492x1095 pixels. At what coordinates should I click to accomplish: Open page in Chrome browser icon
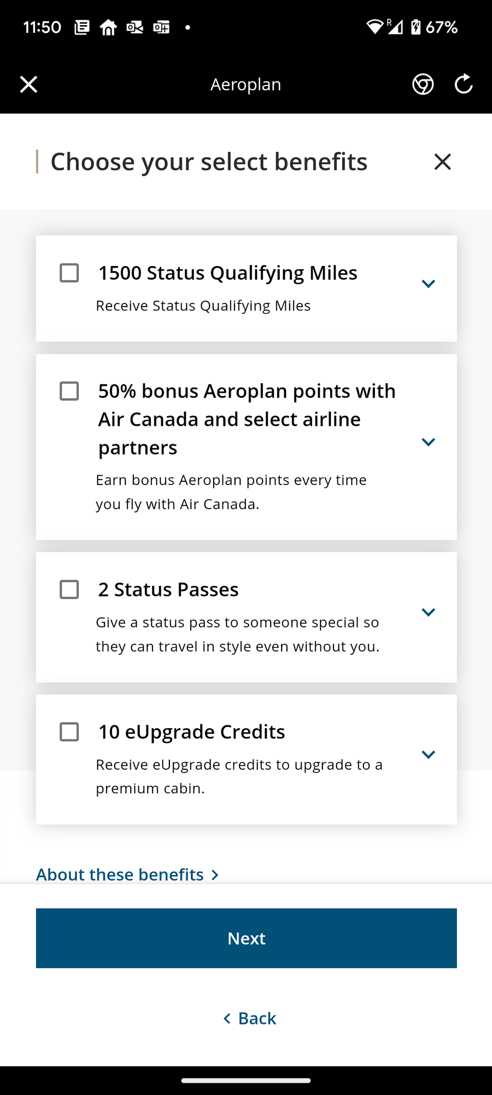pyautogui.click(x=423, y=84)
